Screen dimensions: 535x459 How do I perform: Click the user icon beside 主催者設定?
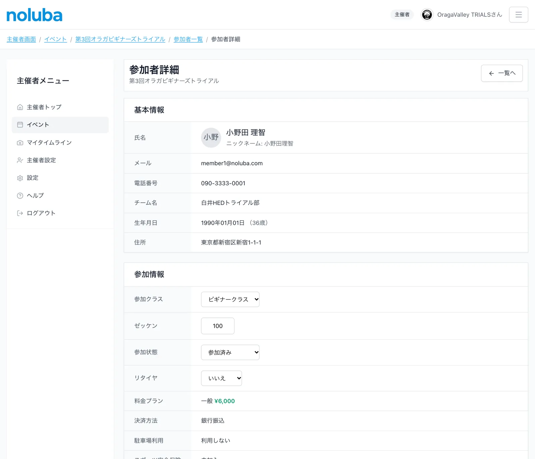pyautogui.click(x=20, y=160)
